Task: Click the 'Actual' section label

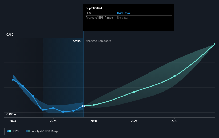Action: (77, 41)
